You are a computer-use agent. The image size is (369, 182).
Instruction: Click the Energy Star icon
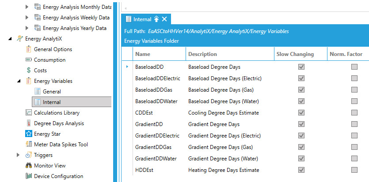pos(29,134)
